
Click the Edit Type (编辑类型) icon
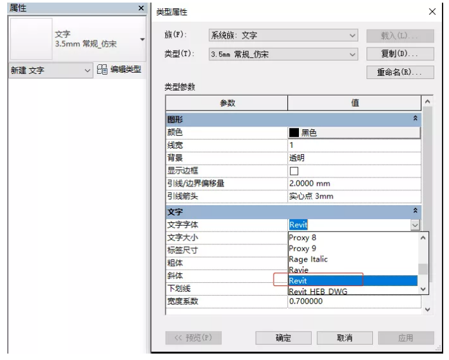pos(102,69)
